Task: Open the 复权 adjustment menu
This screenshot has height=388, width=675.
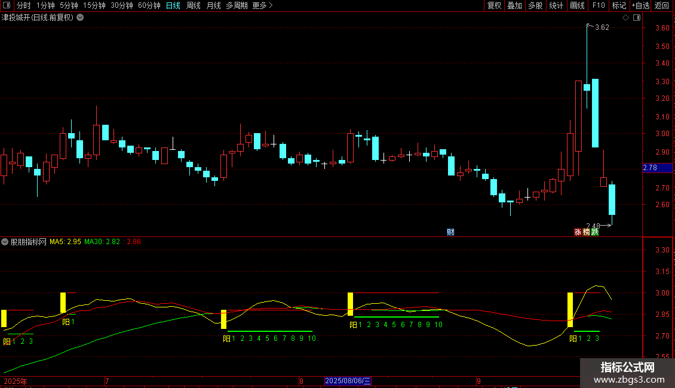Action: [x=494, y=5]
